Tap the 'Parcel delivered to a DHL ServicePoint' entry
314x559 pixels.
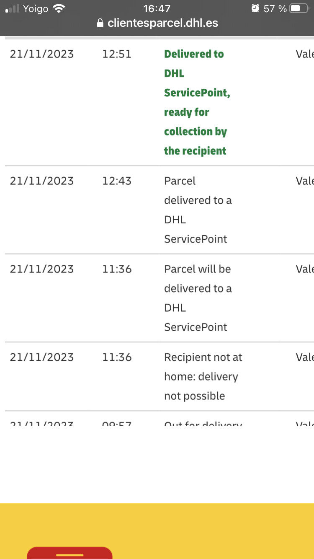[198, 210]
